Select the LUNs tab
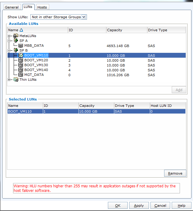This screenshot has width=193, height=211. pos(28,7)
